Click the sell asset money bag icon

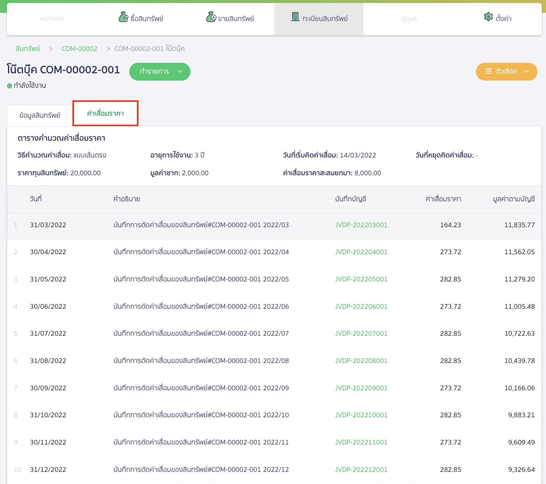click(211, 17)
